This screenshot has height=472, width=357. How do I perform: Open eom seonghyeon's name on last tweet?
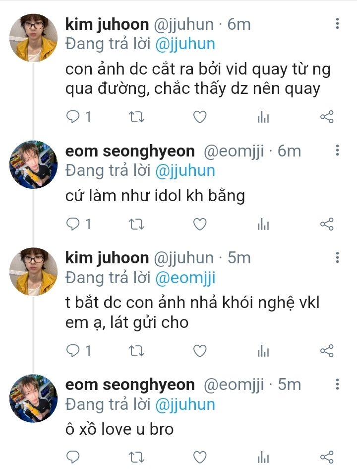(130, 385)
